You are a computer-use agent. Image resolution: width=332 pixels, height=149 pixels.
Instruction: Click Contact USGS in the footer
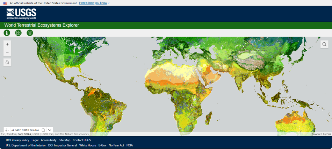pyautogui.click(x=81, y=140)
